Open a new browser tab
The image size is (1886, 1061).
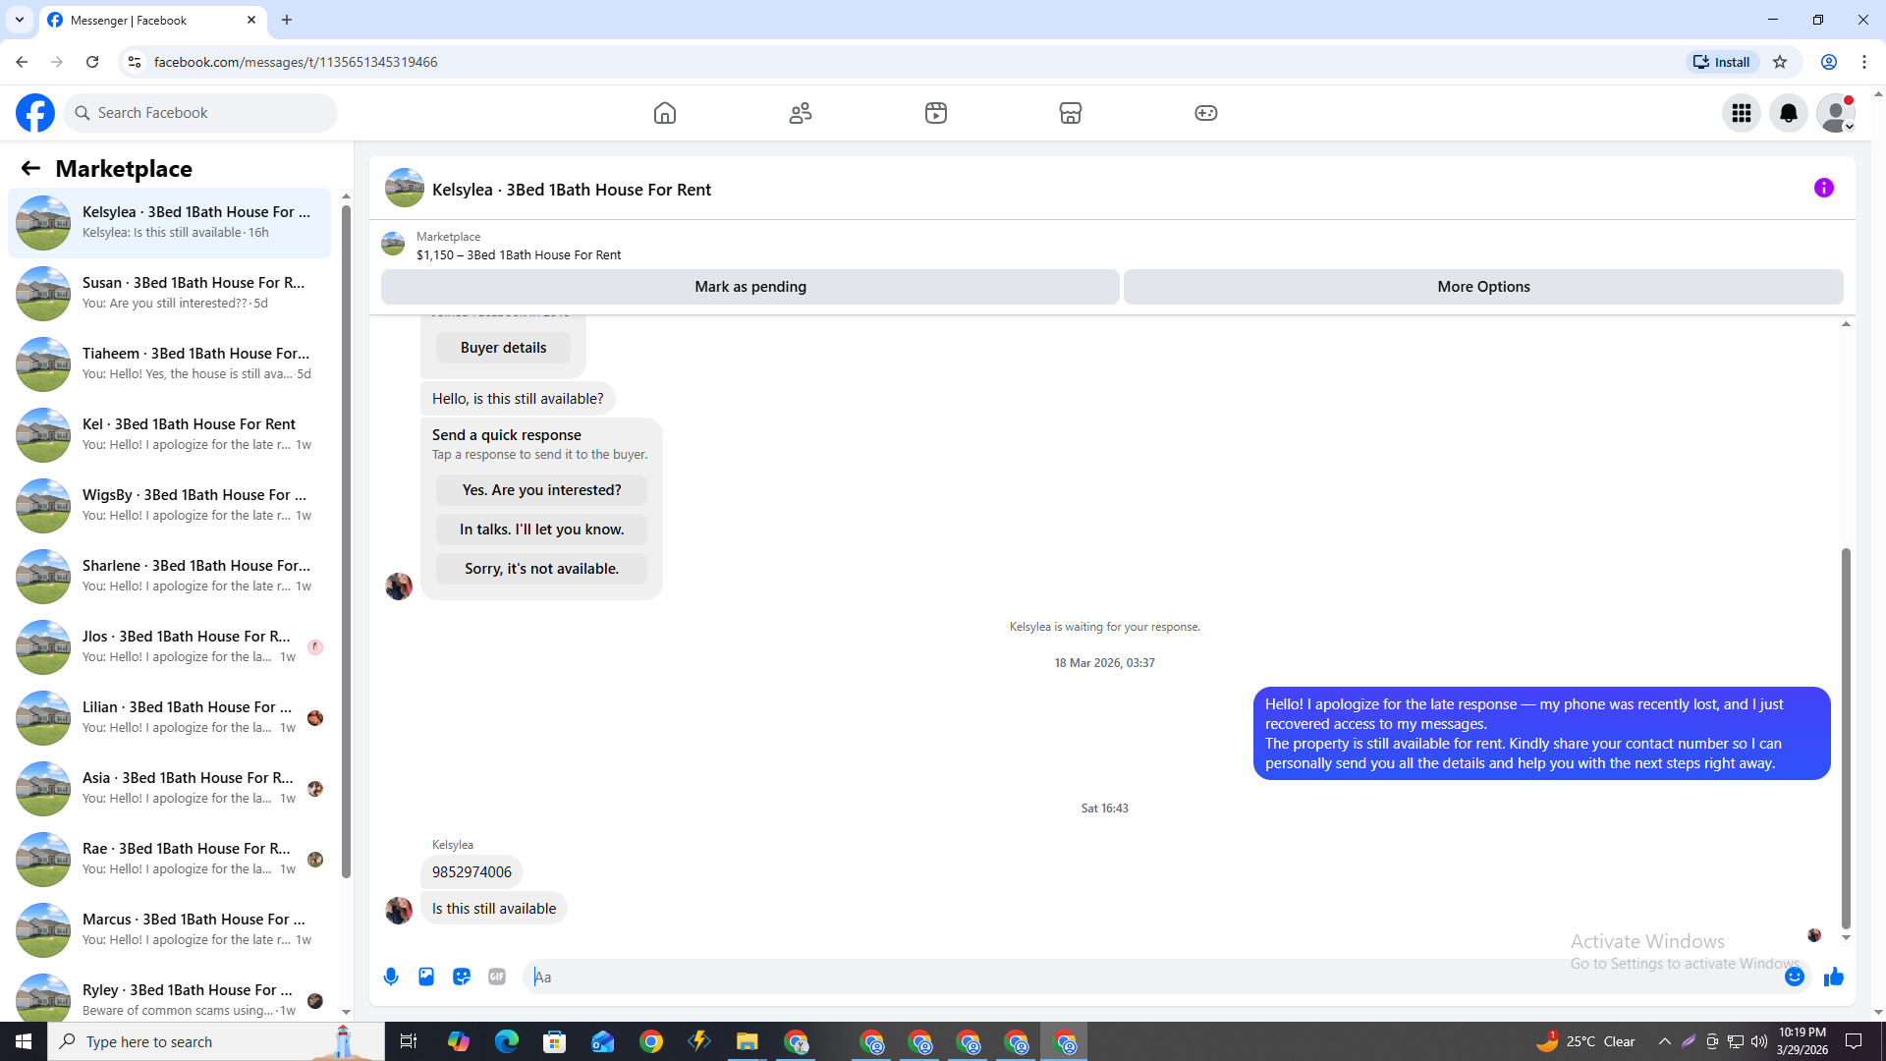point(287,20)
